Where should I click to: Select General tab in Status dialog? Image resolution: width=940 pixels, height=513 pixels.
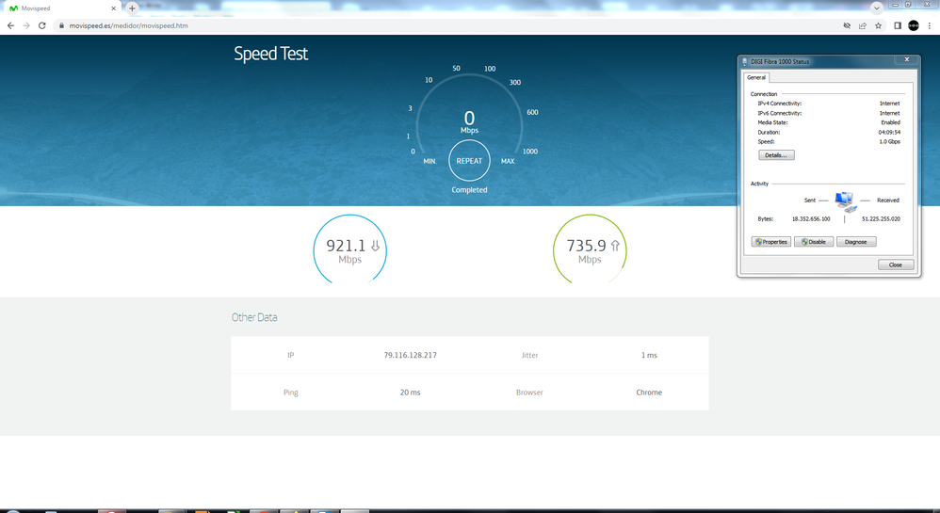click(x=756, y=77)
